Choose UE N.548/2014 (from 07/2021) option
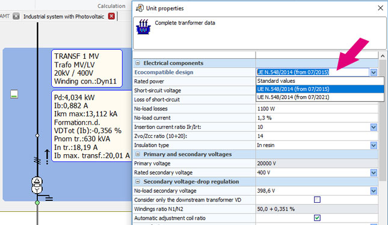388x225 pixels. tap(320, 97)
